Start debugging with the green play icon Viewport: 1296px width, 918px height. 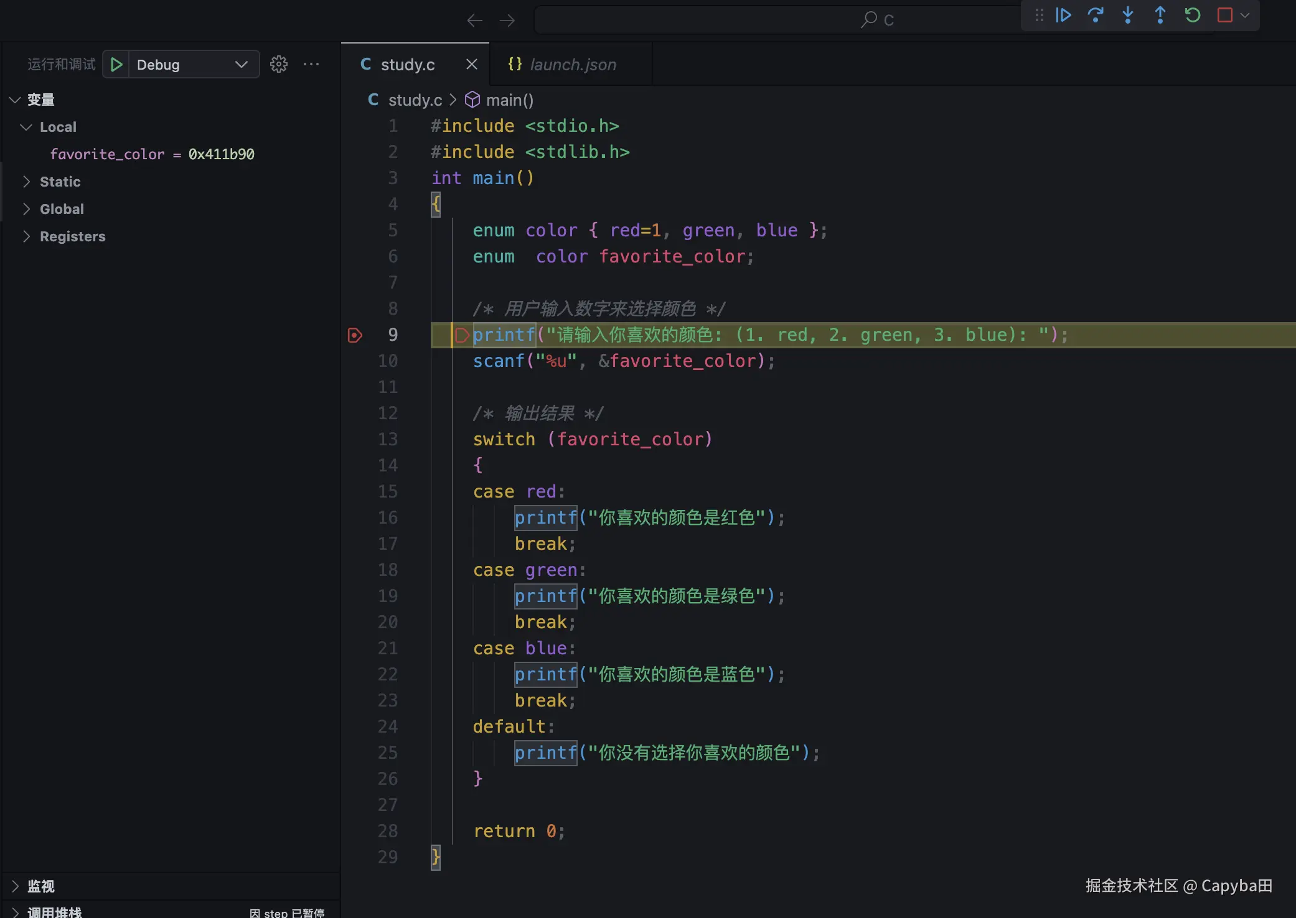(116, 64)
